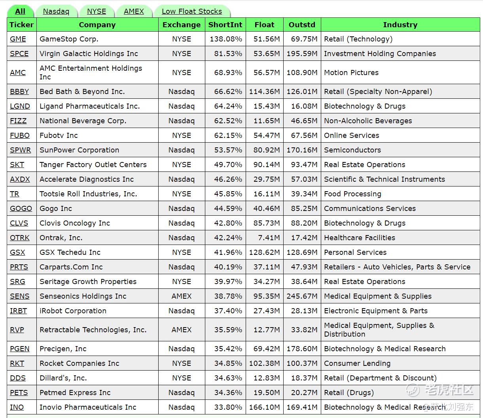Open the PETS ticker link
Viewport: 483px width, 418px height.
tap(19, 393)
